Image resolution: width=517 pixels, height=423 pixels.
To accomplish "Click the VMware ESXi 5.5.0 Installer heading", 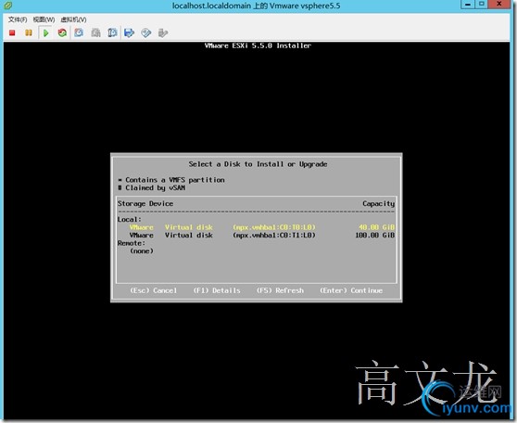I will coord(258,45).
